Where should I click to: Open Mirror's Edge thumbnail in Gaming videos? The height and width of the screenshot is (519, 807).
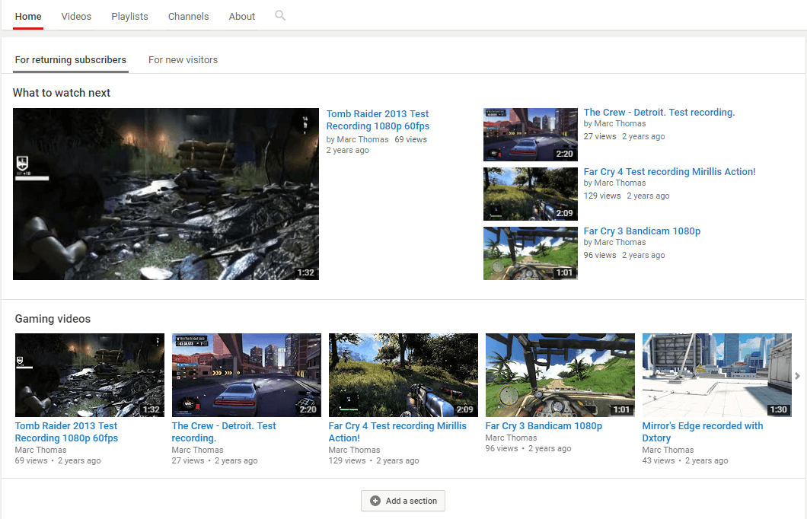717,375
